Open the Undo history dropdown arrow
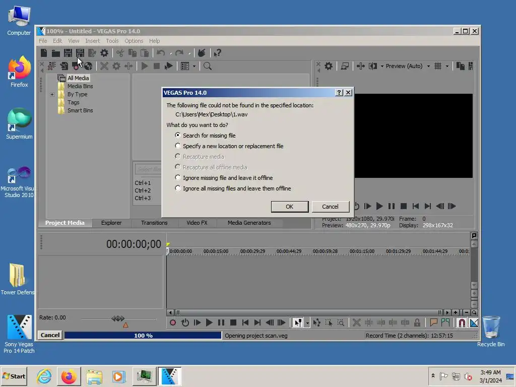The width and height of the screenshot is (516, 387). point(170,53)
